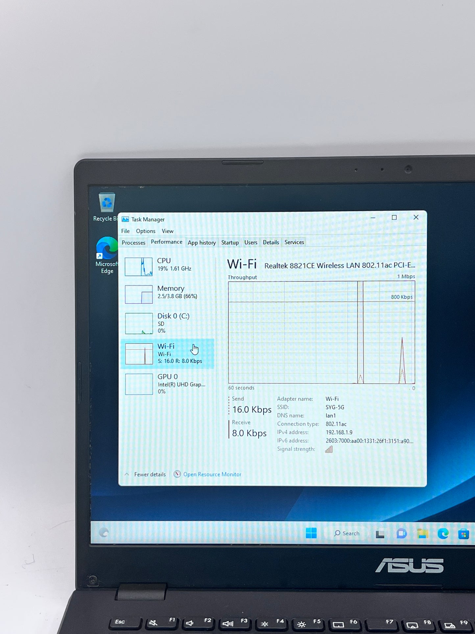Image resolution: width=475 pixels, height=634 pixels.
Task: Click the IPv6 address value
Action: tap(369, 441)
